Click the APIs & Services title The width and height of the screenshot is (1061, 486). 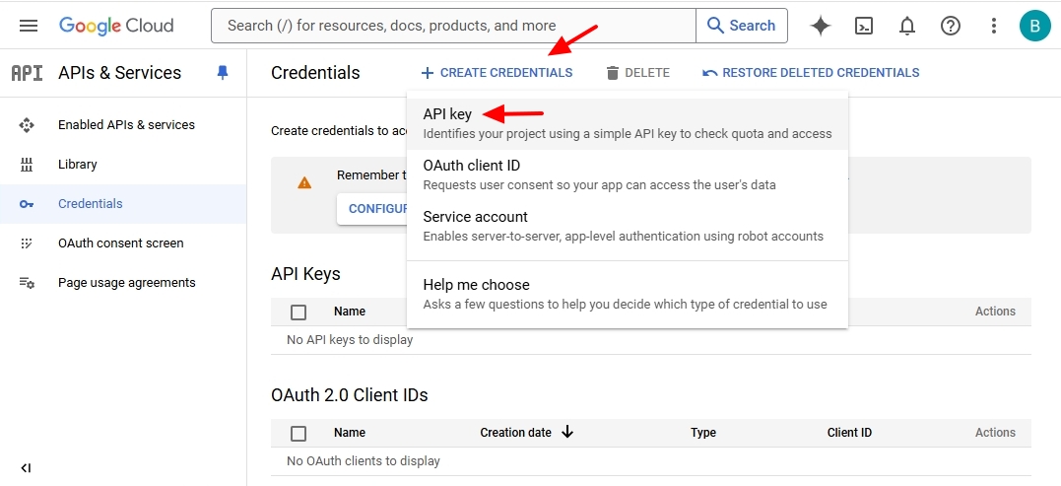coord(120,72)
